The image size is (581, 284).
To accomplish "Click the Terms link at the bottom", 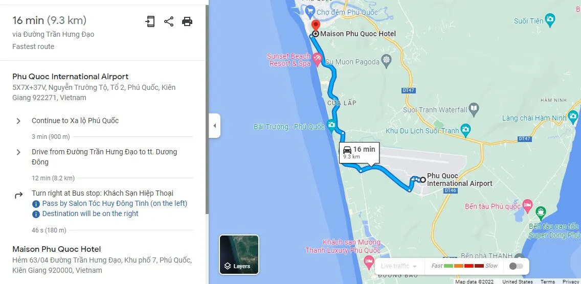I will [x=547, y=281].
